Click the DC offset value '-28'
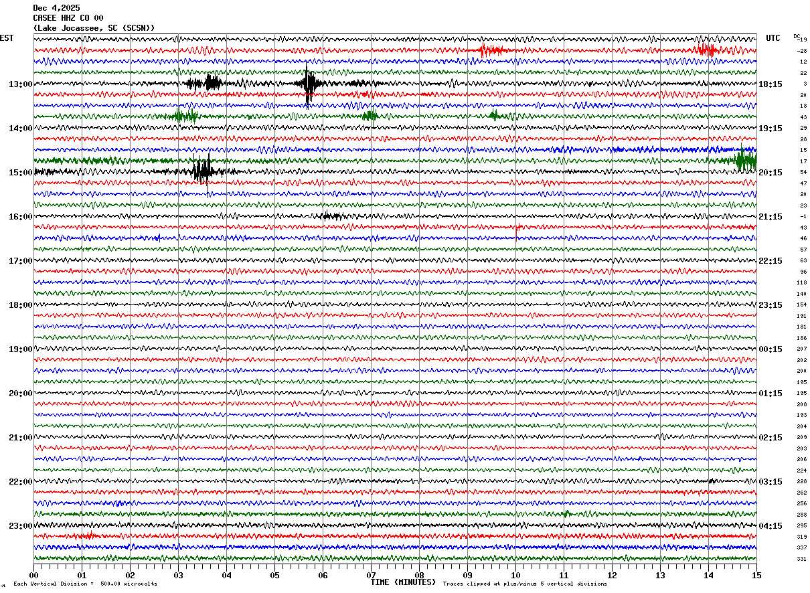 tap(801, 51)
